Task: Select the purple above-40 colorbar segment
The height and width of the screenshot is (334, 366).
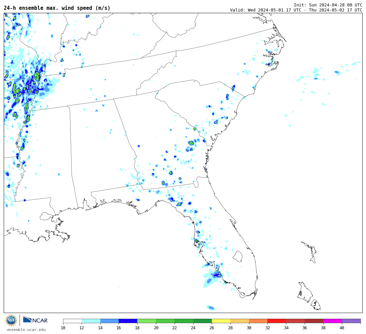Action: point(351,321)
